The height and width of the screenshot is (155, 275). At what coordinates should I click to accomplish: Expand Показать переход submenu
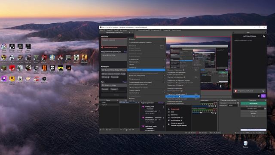pyautogui.click(x=147, y=90)
